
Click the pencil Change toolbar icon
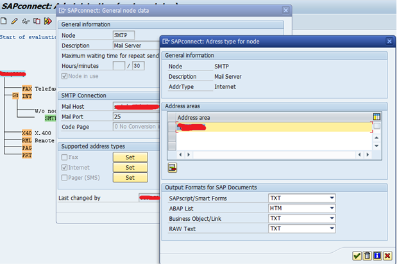[x=15, y=21]
